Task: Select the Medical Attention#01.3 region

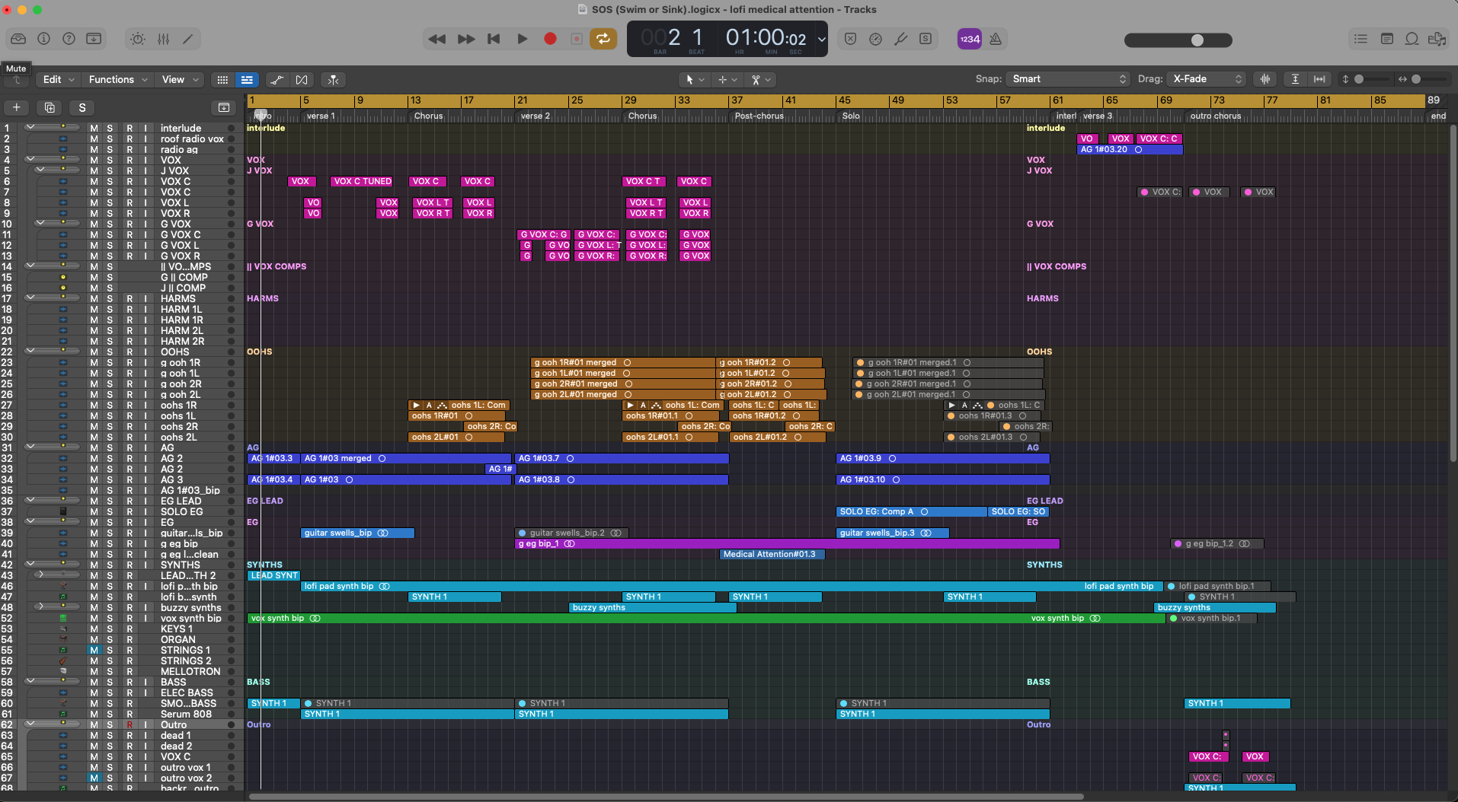Action: pos(772,555)
